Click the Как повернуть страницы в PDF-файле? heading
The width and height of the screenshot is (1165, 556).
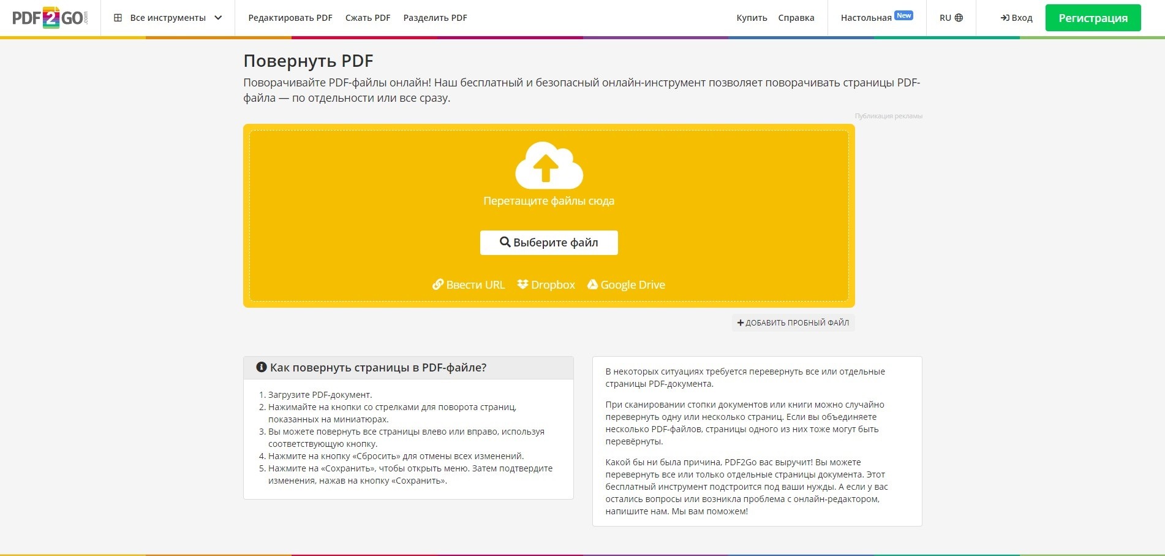[x=378, y=368]
